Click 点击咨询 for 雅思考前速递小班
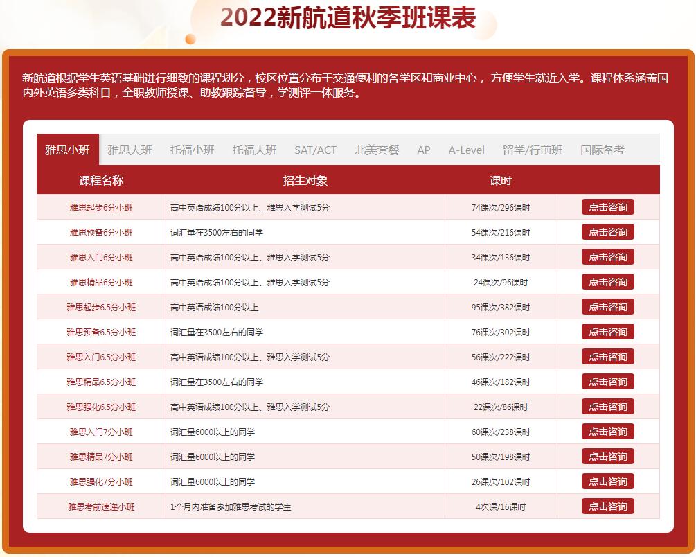This screenshot has height=557, width=696. (x=607, y=506)
